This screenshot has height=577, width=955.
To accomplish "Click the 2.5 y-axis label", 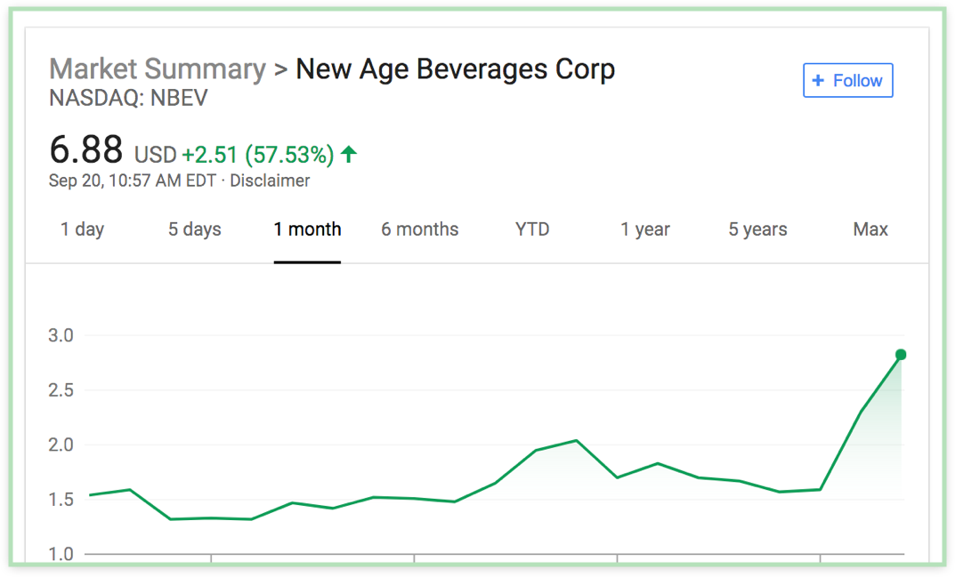I will [x=61, y=390].
